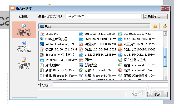The width and height of the screenshot is (174, 104).
Task: Click the 确定 button
Action: pos(135,94)
